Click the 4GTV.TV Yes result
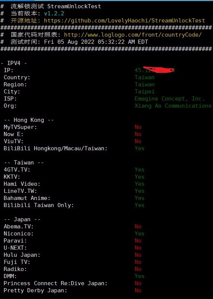 point(140,170)
